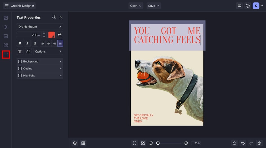Click the Graphic Designer title label
This screenshot has width=266, height=148.
click(x=22, y=6)
